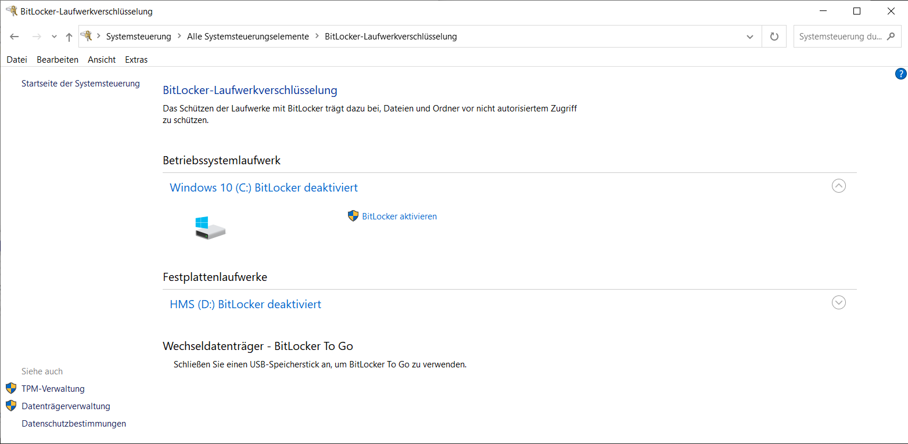
Task: Minimize the BitLocker window
Action: pos(823,11)
